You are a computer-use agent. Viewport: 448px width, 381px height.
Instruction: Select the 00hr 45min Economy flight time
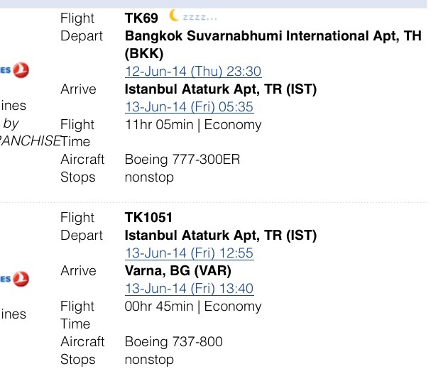193,307
